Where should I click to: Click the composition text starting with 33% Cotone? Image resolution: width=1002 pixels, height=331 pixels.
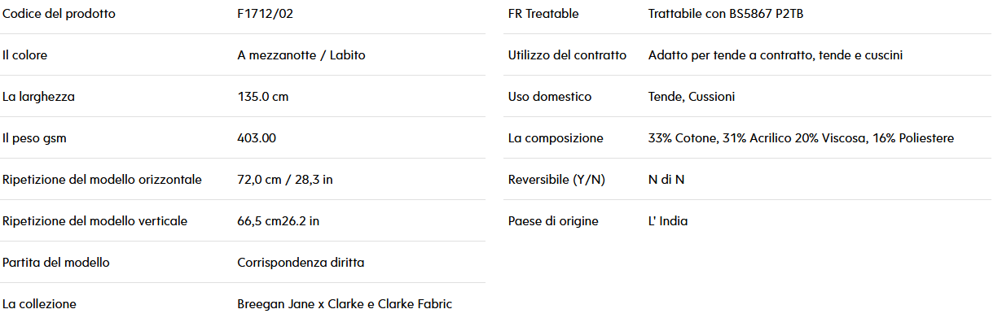[801, 138]
